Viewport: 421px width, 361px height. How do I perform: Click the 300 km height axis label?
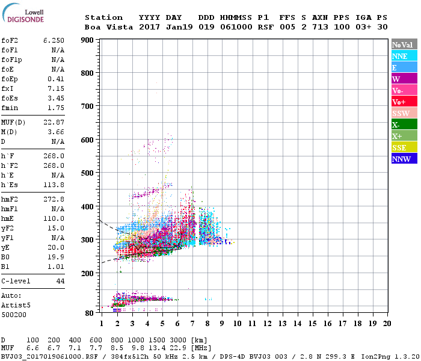click(x=87, y=240)
